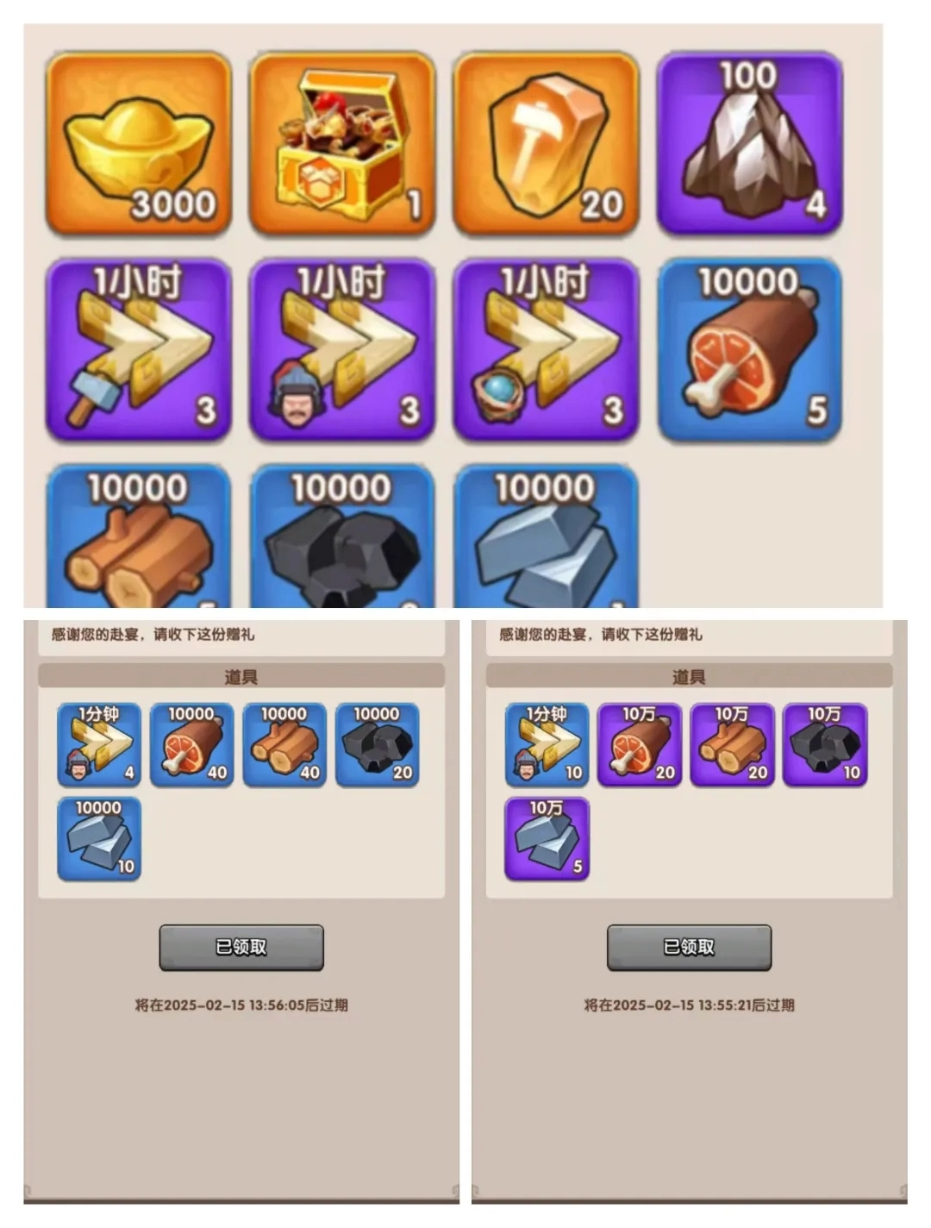The width and height of the screenshot is (931, 1228).
Task: Select the large 10000 wood logs item
Action: click(x=138, y=536)
